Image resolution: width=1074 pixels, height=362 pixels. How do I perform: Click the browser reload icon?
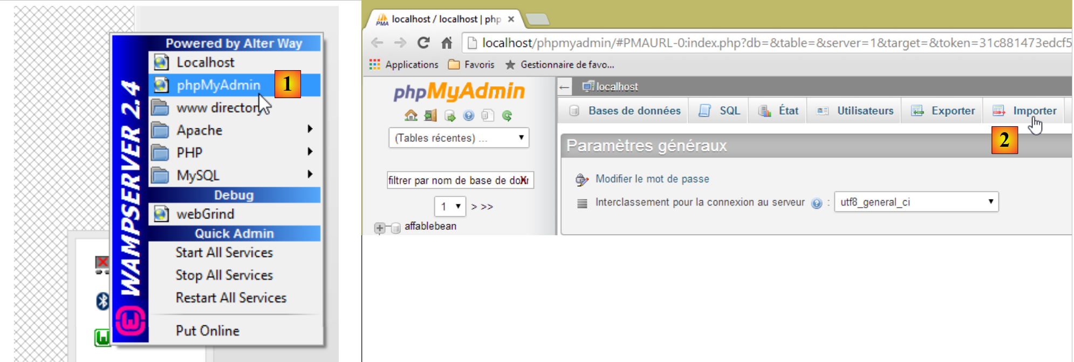click(423, 43)
